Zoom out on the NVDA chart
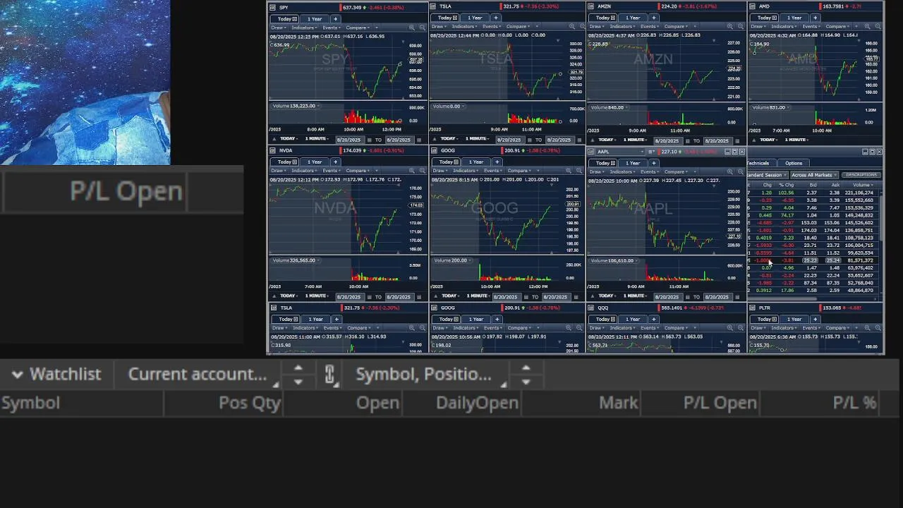Screen dimensions: 903x508 [x=422, y=171]
